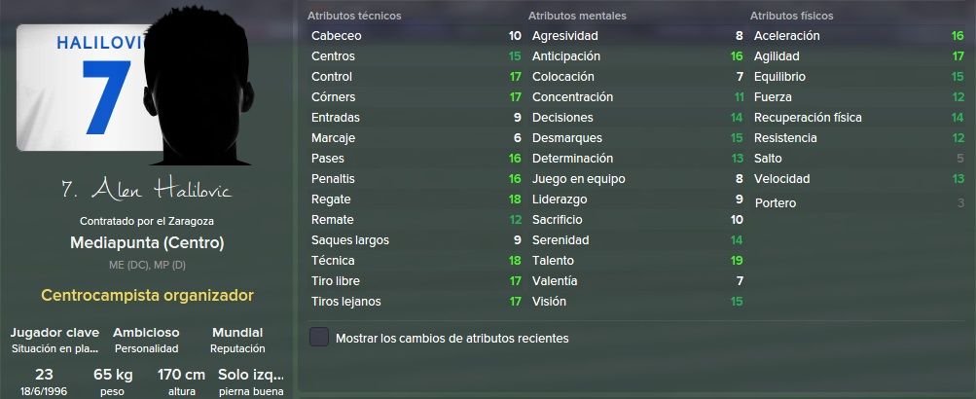Screen dimensions: 976x399
Task: Click the Solo izq... preferred foot label
Action: pyautogui.click(x=251, y=375)
